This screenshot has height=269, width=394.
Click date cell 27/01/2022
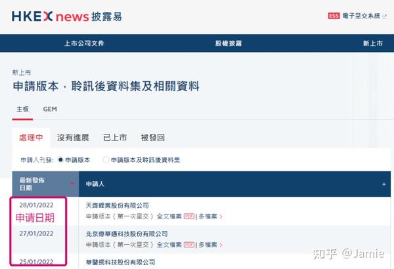pos(36,234)
